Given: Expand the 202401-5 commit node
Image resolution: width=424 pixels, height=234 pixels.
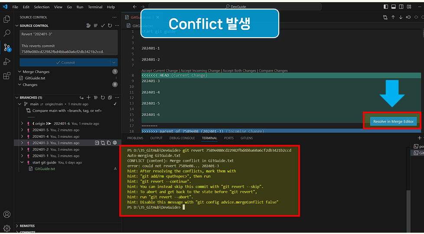Looking at the screenshot, I should point(22,130).
